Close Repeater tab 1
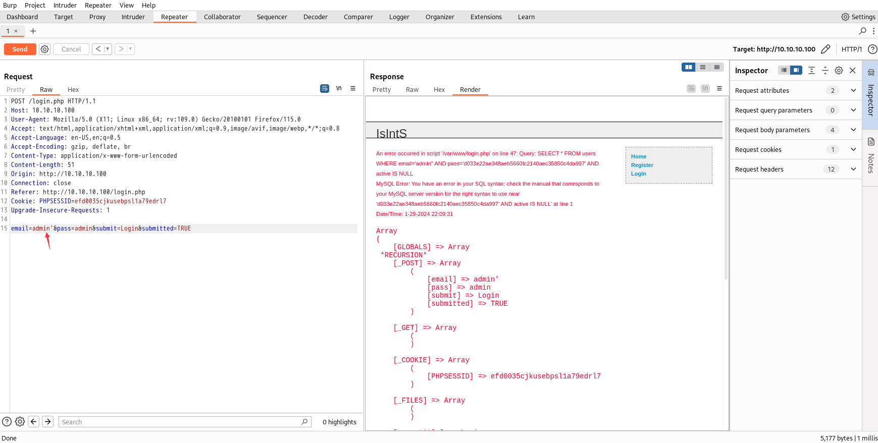Viewport: 878px width, 443px height. [16, 31]
